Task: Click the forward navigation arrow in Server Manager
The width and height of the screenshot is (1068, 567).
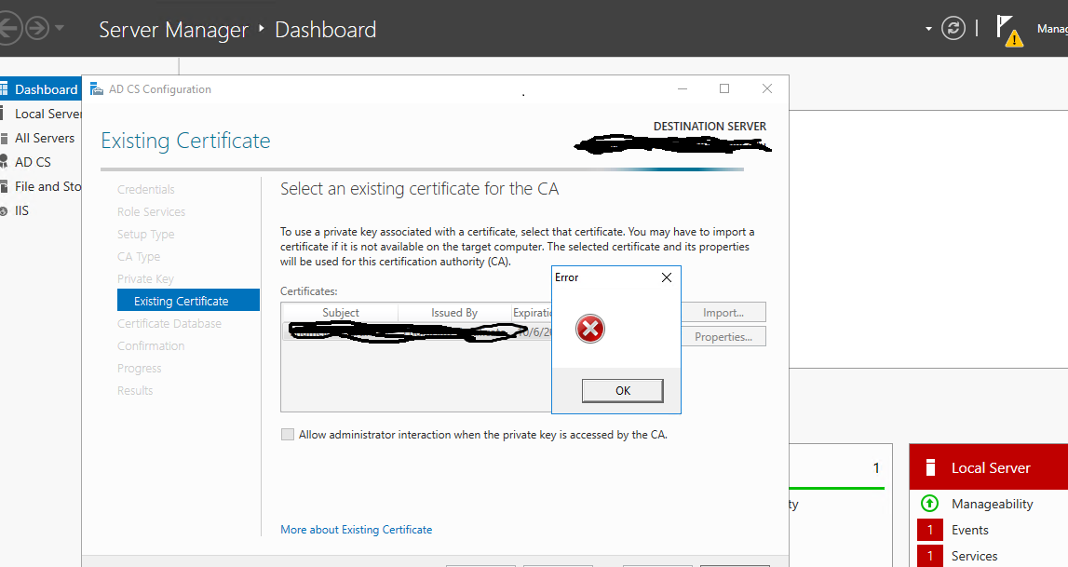Action: [x=37, y=29]
